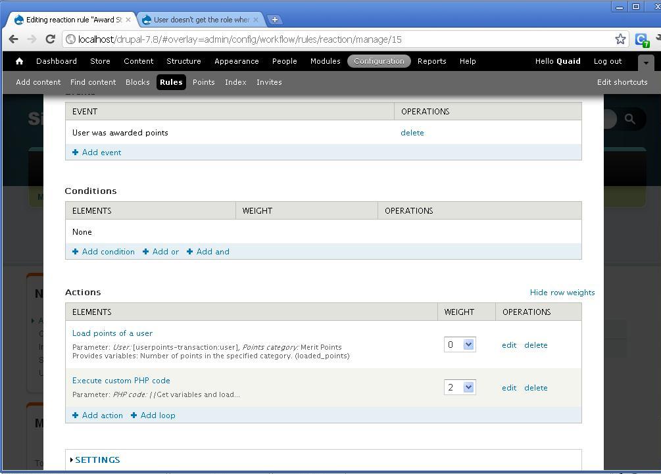
Task: Delete the Execute custom PHP code action
Action: pos(536,388)
